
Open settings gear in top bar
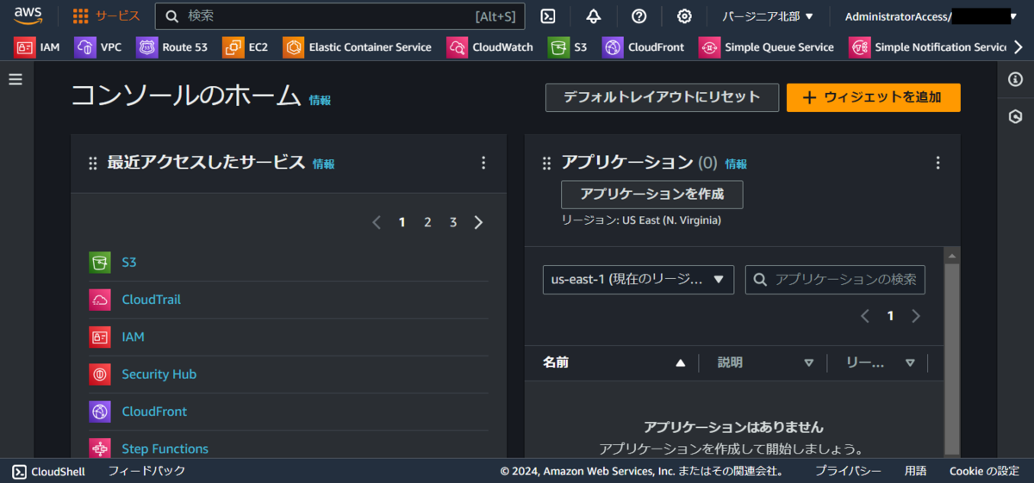click(684, 15)
